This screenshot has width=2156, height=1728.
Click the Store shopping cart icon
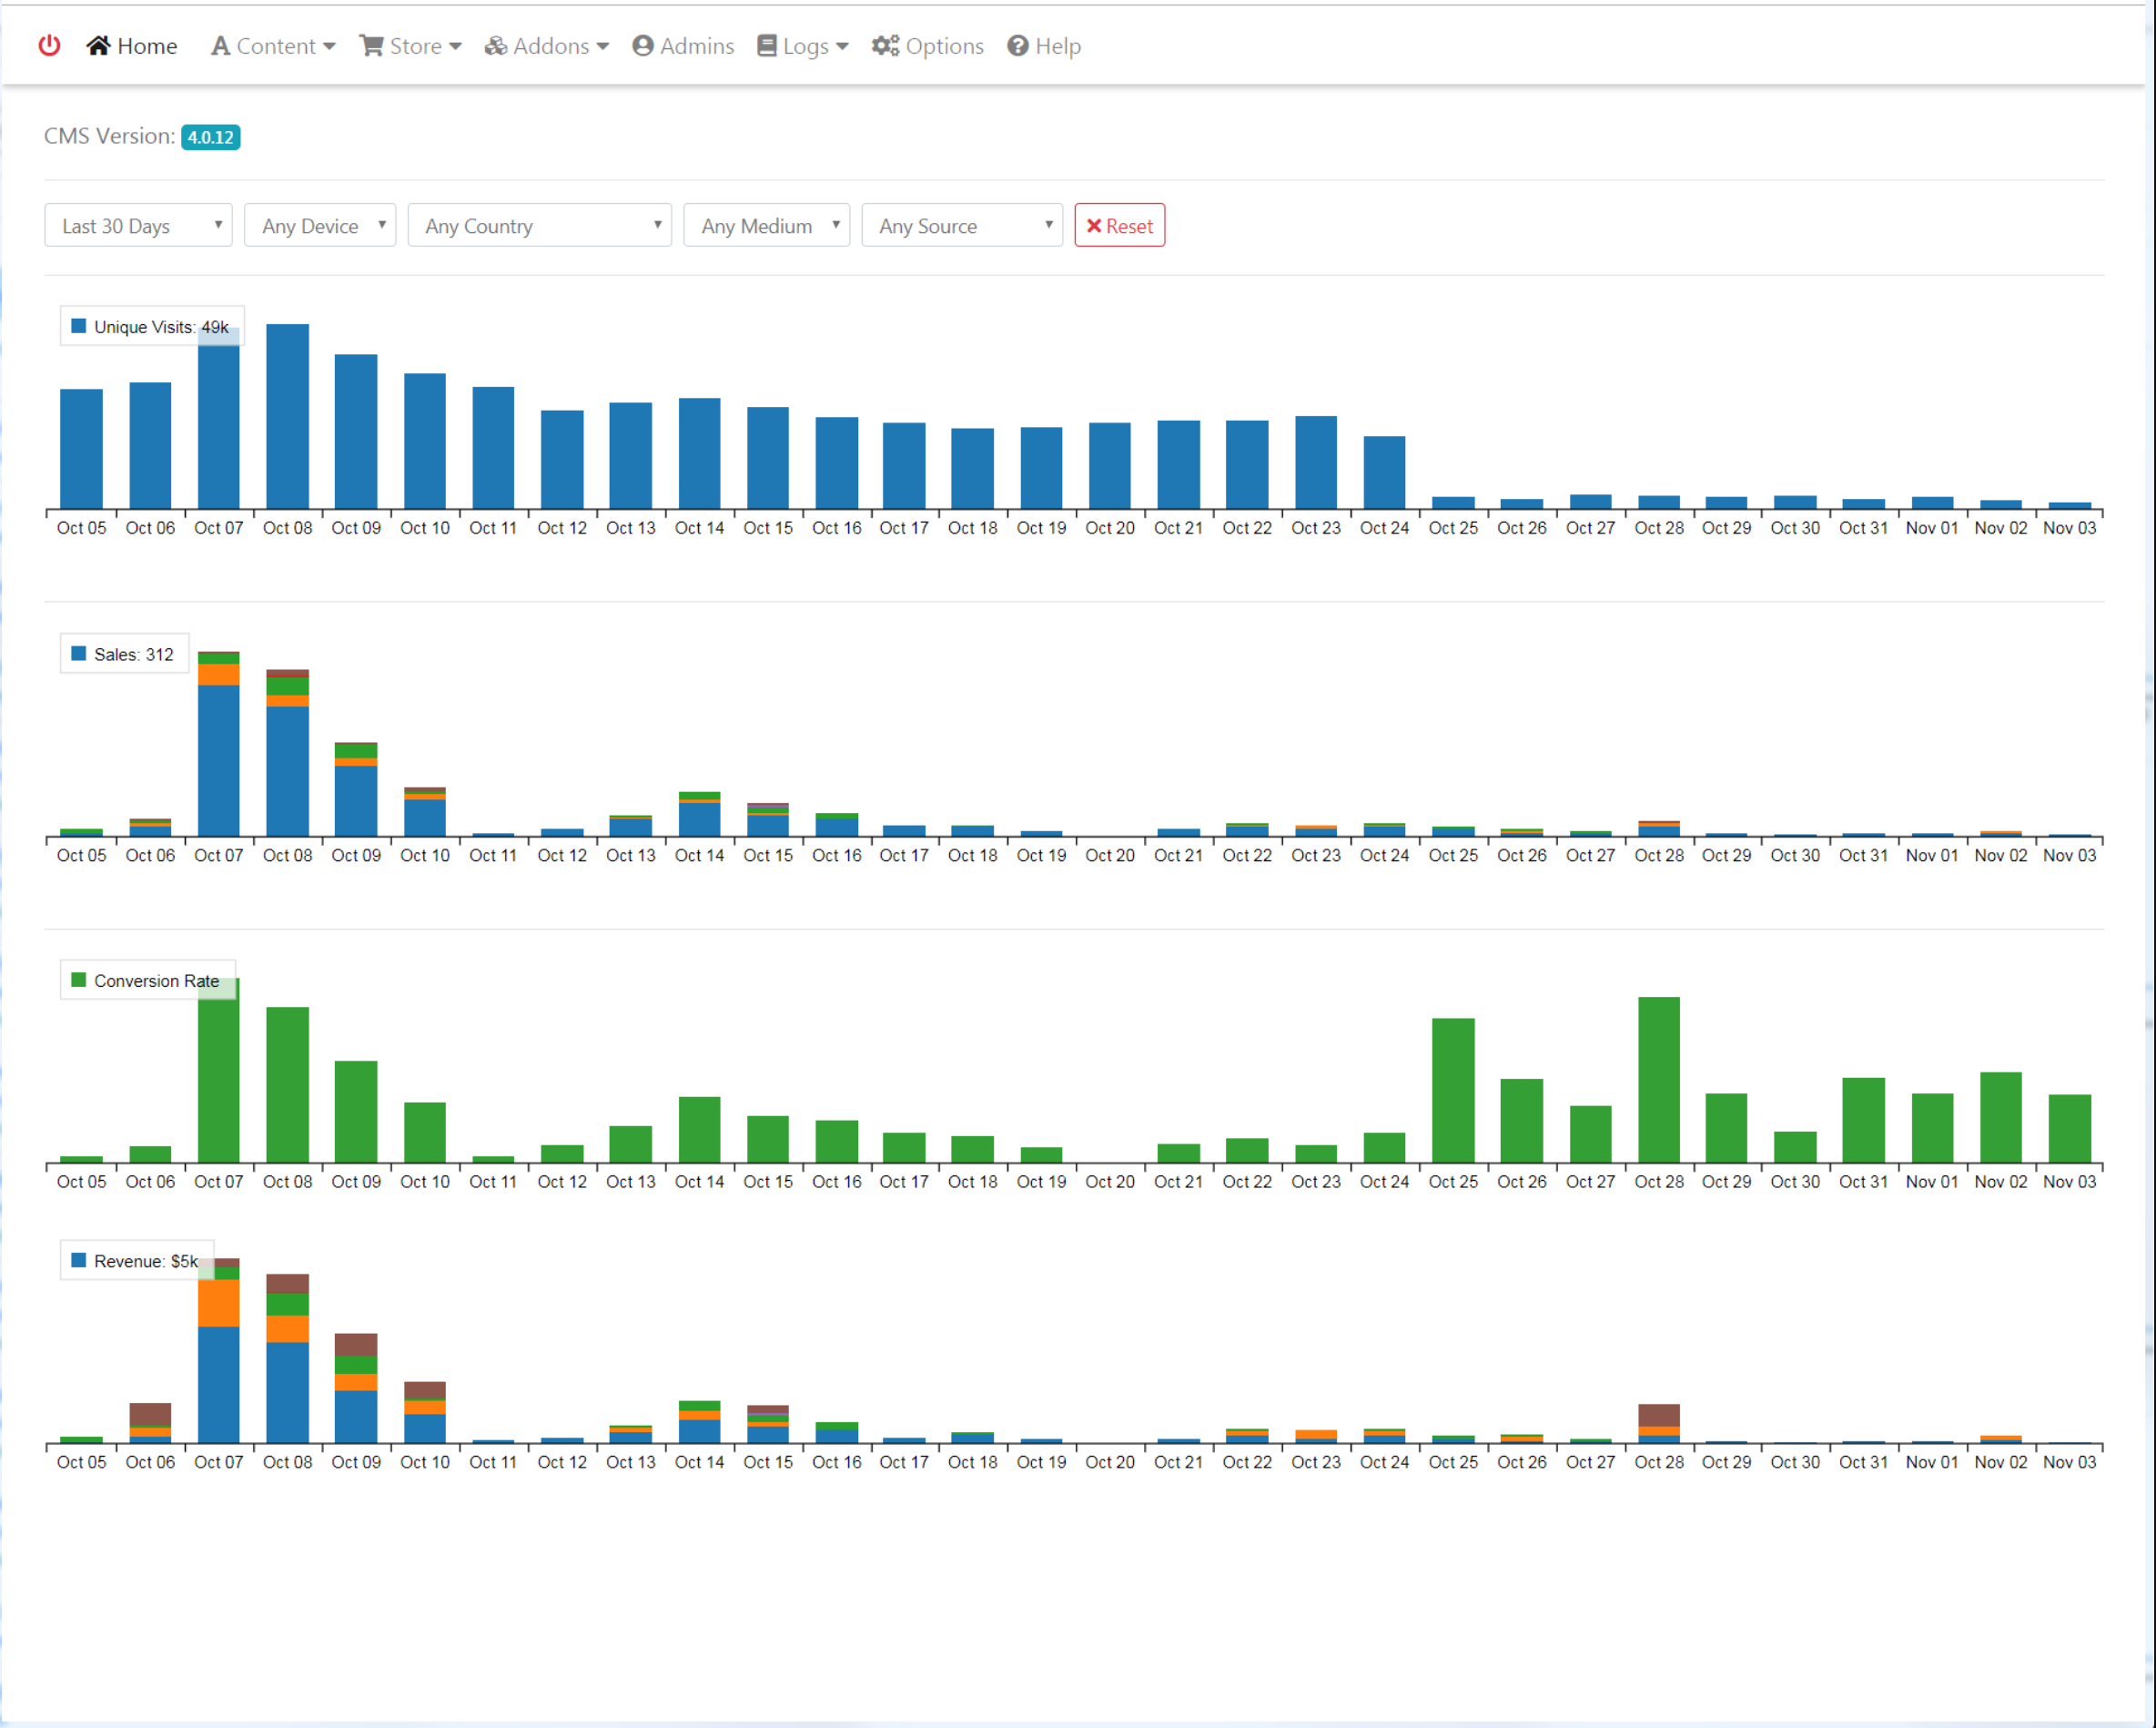(371, 46)
